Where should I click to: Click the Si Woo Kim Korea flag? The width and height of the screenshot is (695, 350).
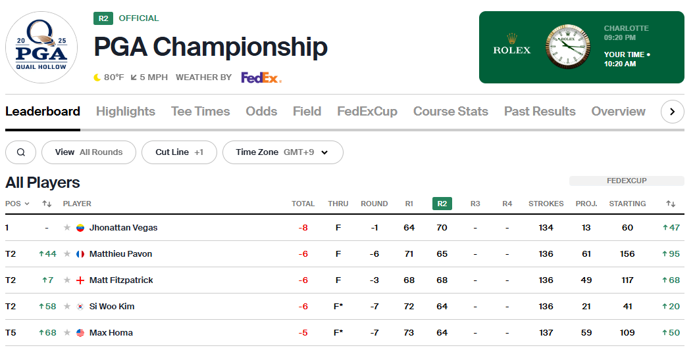tap(80, 307)
